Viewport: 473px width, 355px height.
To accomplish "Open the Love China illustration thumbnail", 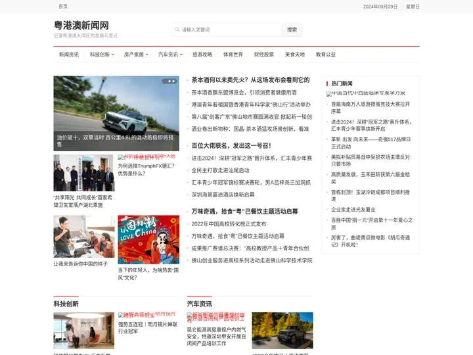I will coord(148,239).
